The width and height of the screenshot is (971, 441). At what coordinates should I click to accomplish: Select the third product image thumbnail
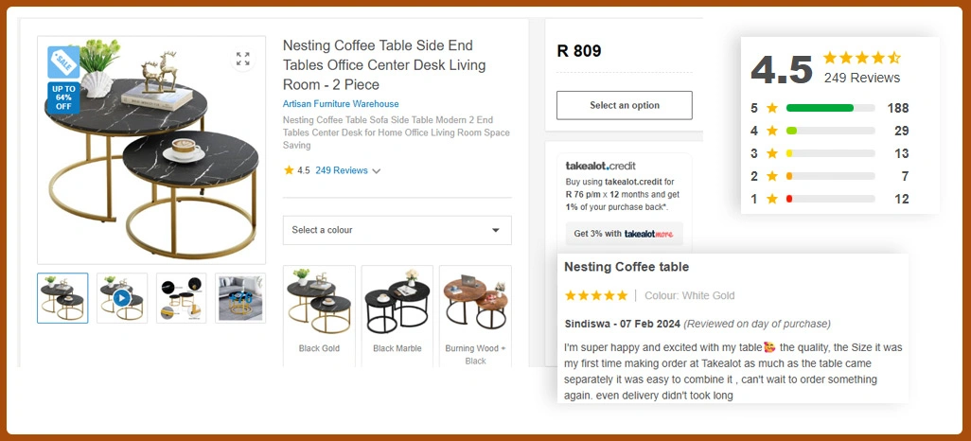(x=181, y=298)
